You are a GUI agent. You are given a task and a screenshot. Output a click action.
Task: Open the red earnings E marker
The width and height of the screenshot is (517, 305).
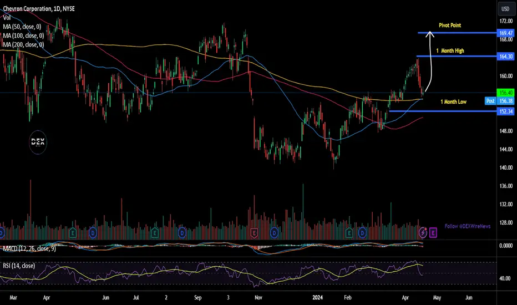pos(254,233)
